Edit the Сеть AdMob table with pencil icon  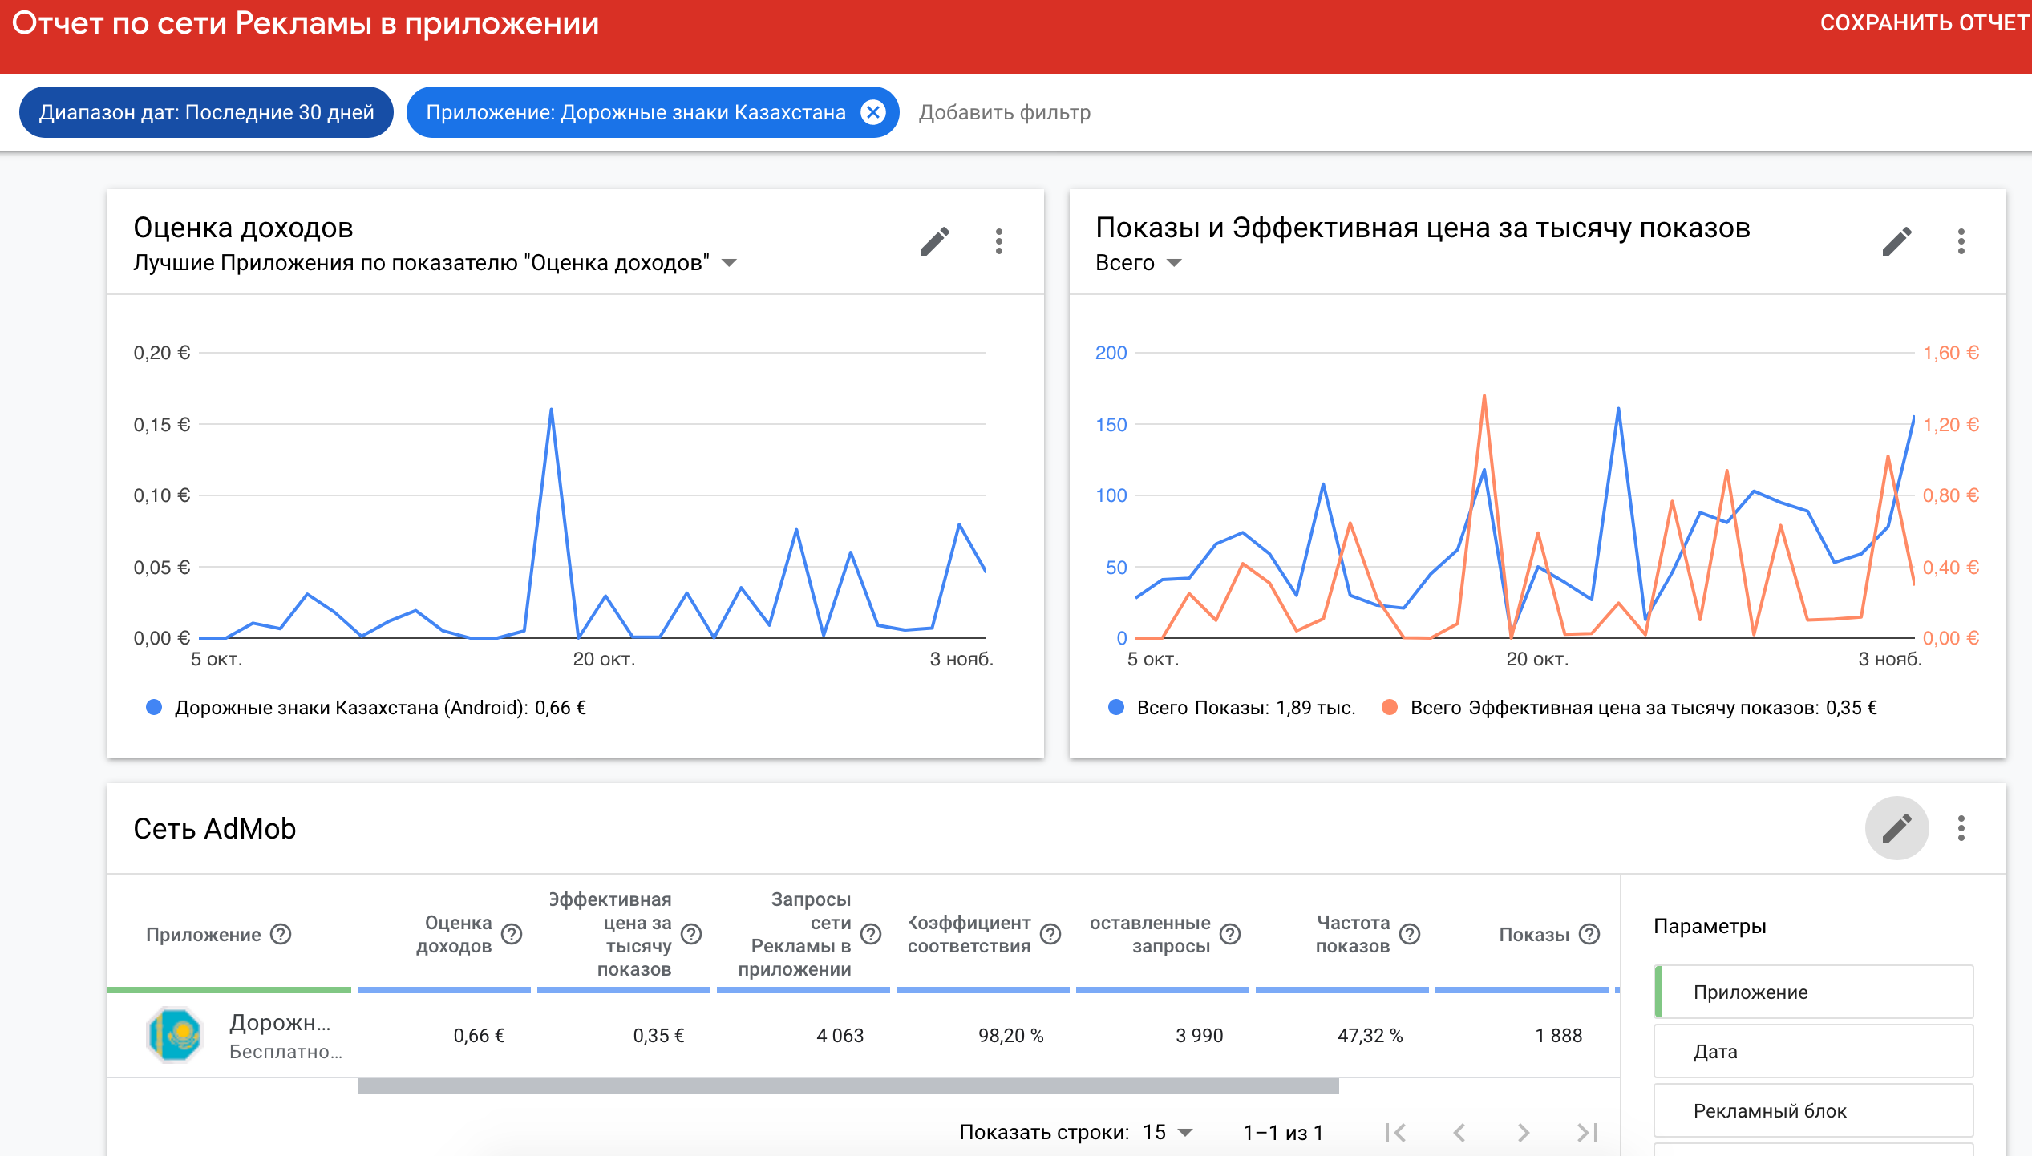click(x=1897, y=828)
